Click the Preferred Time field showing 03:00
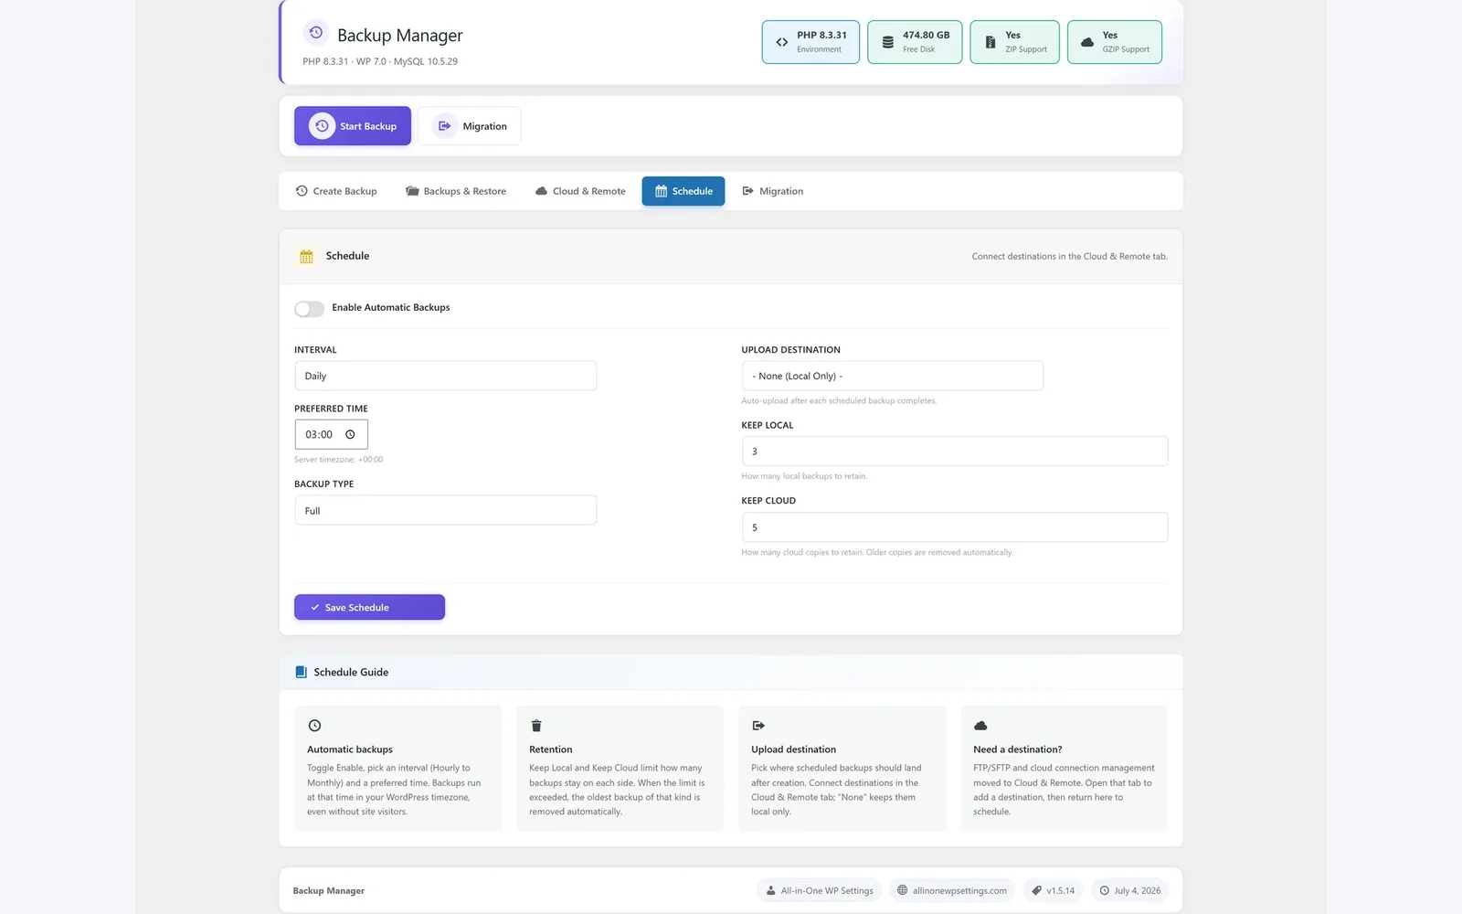The image size is (1462, 914). point(331,435)
